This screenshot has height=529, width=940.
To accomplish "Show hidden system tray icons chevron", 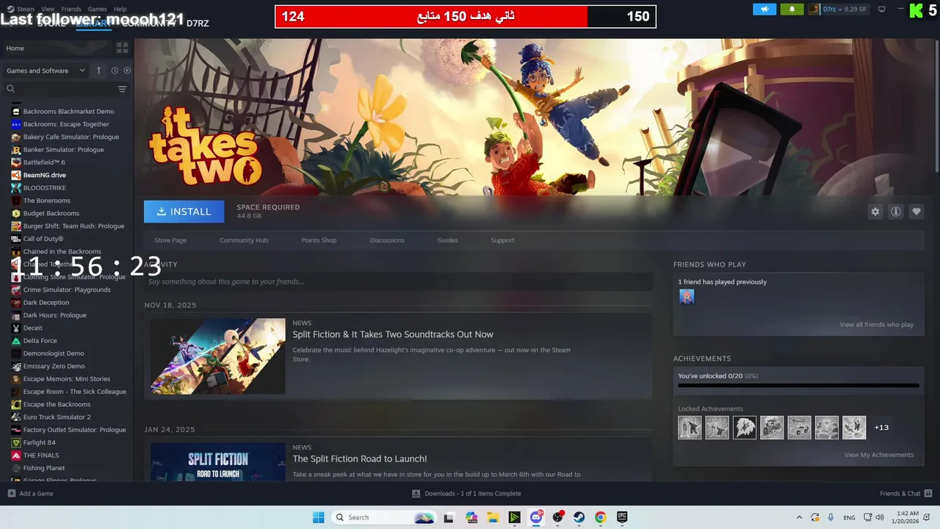I will [799, 517].
